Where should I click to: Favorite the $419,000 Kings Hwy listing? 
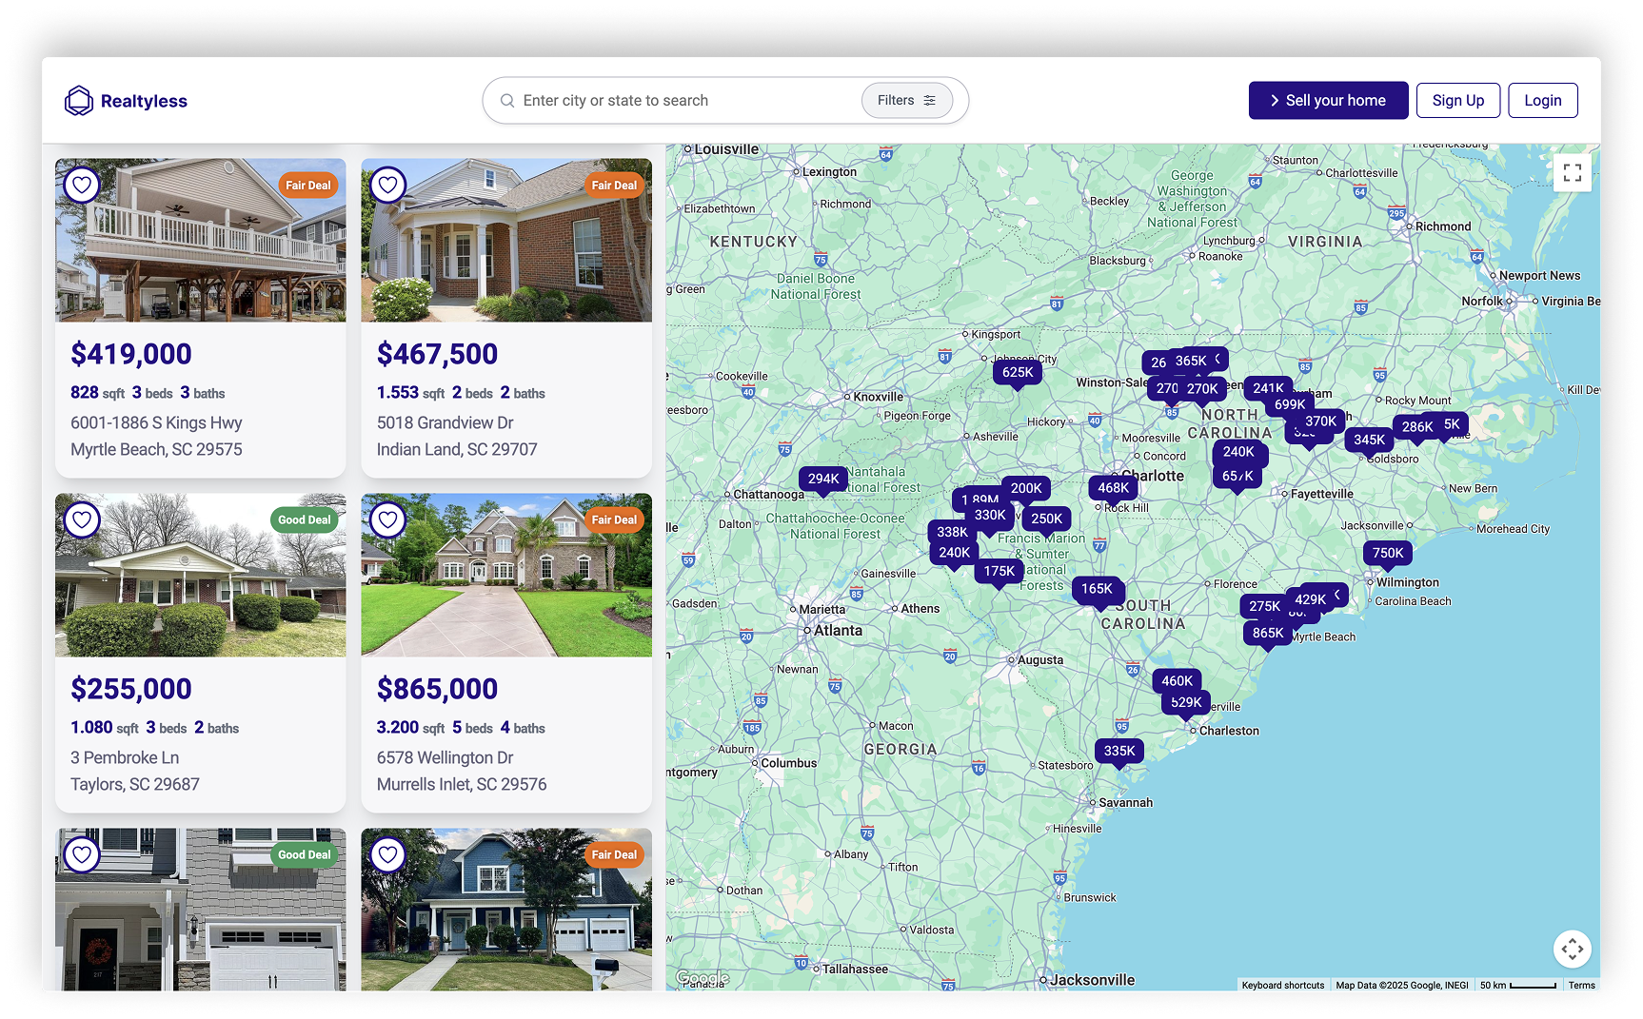(x=82, y=185)
